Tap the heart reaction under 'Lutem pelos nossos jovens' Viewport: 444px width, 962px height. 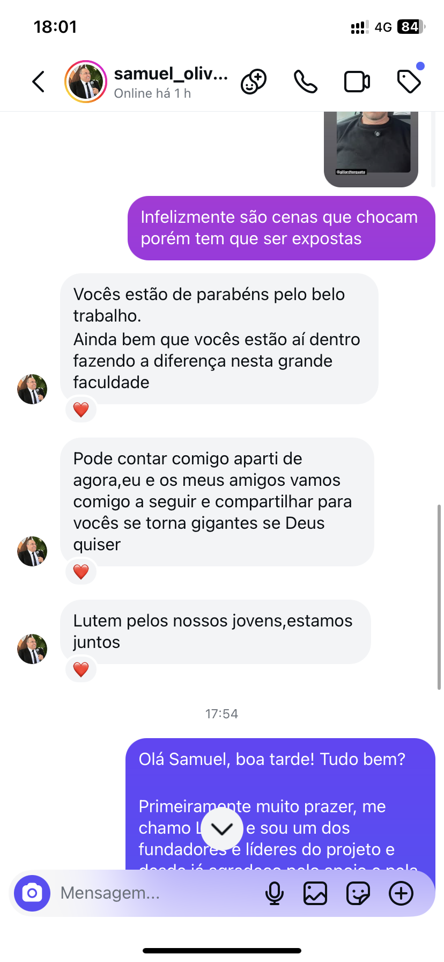tap(81, 669)
